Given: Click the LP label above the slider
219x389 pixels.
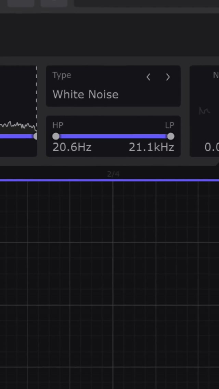Looking at the screenshot, I should [x=170, y=125].
